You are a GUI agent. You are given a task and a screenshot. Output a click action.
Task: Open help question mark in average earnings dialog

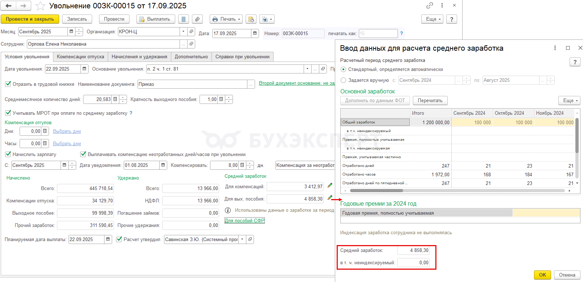coord(575,62)
